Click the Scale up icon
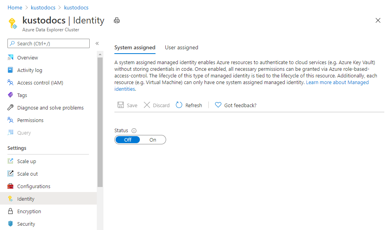The image size is (389, 230). click(11, 161)
